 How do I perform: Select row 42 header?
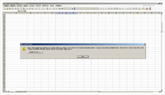[4, 34]
